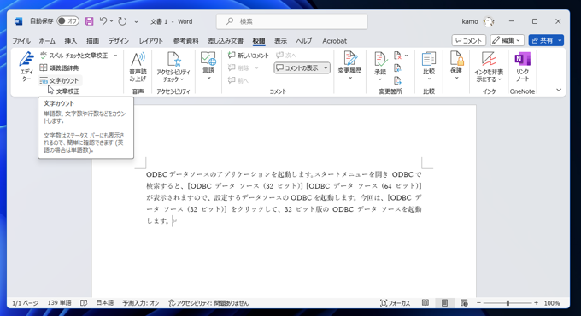Switch to the 挿入 insert tab
The image size is (581, 316).
tap(70, 41)
